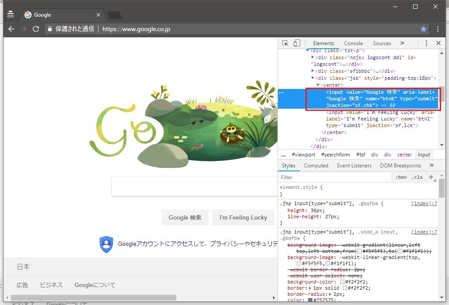Open the DOM Breakpoints sidebar tab

(400, 166)
